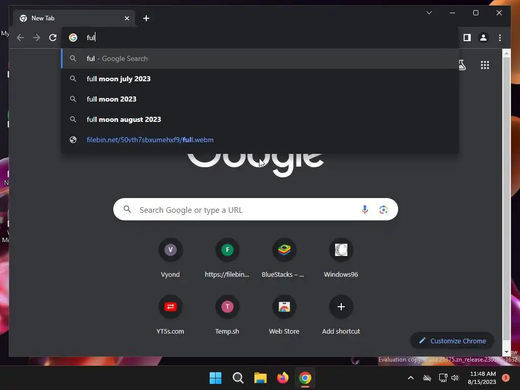Choose 'full moon 2023' suggestion
This screenshot has width=520, height=390.
(x=260, y=99)
